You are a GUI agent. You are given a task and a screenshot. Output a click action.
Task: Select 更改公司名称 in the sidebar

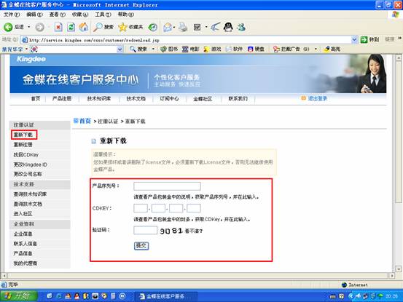pos(28,174)
